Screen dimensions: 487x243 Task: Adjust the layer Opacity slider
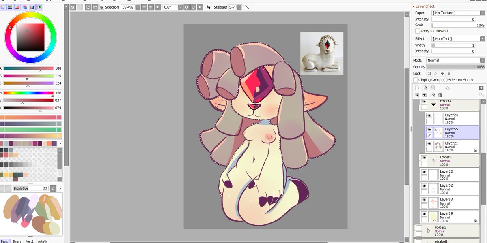[455, 67]
